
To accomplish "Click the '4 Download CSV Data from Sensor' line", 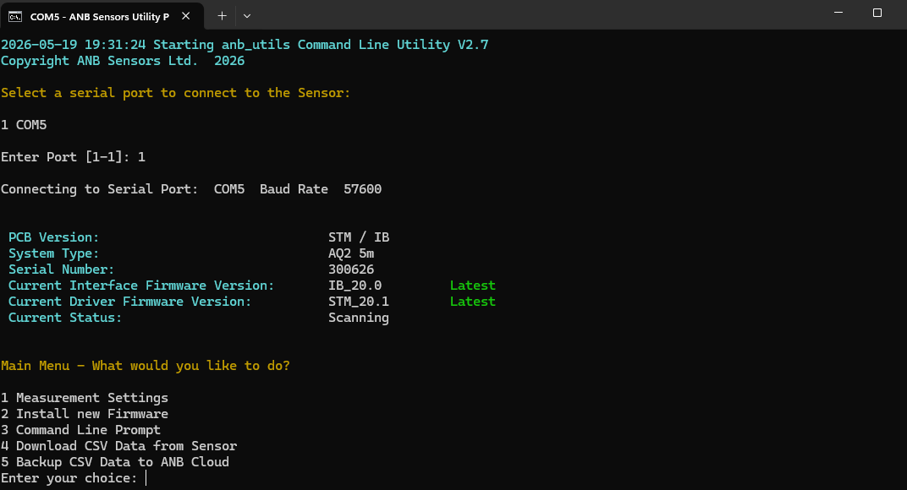I will coord(118,446).
